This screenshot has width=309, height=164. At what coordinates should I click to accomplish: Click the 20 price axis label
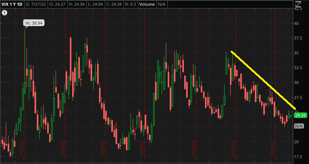[296, 142]
